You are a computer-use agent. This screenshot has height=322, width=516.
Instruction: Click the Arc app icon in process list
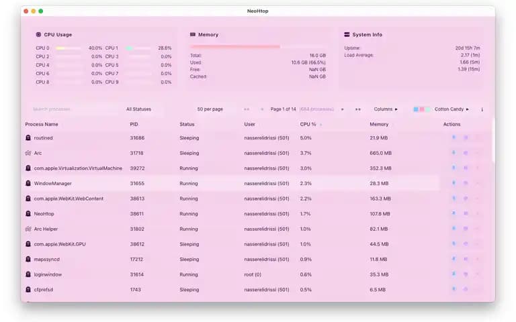28,153
